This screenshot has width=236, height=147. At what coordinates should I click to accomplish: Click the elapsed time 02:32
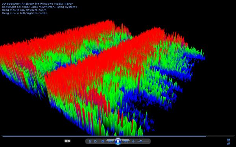(67, 141)
